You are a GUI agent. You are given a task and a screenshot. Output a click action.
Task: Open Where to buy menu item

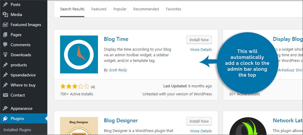click(24, 85)
